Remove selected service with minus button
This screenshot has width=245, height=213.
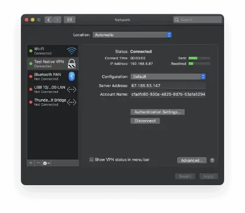[x=38, y=163]
